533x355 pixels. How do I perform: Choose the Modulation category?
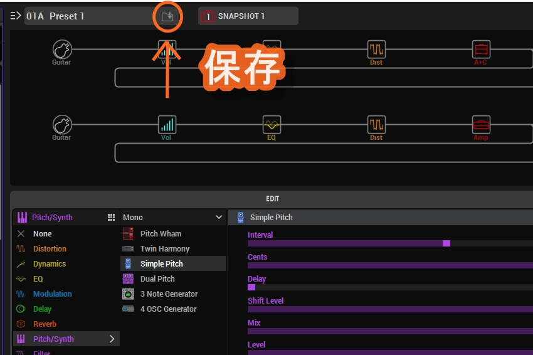pyautogui.click(x=52, y=294)
